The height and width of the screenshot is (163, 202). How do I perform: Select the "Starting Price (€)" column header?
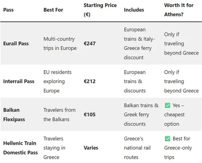click(x=100, y=10)
